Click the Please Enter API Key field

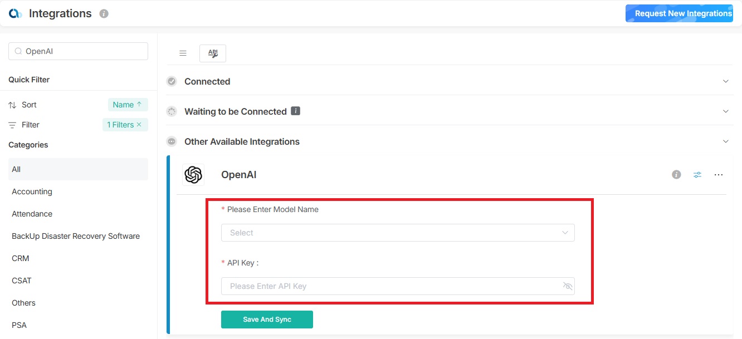pos(390,286)
